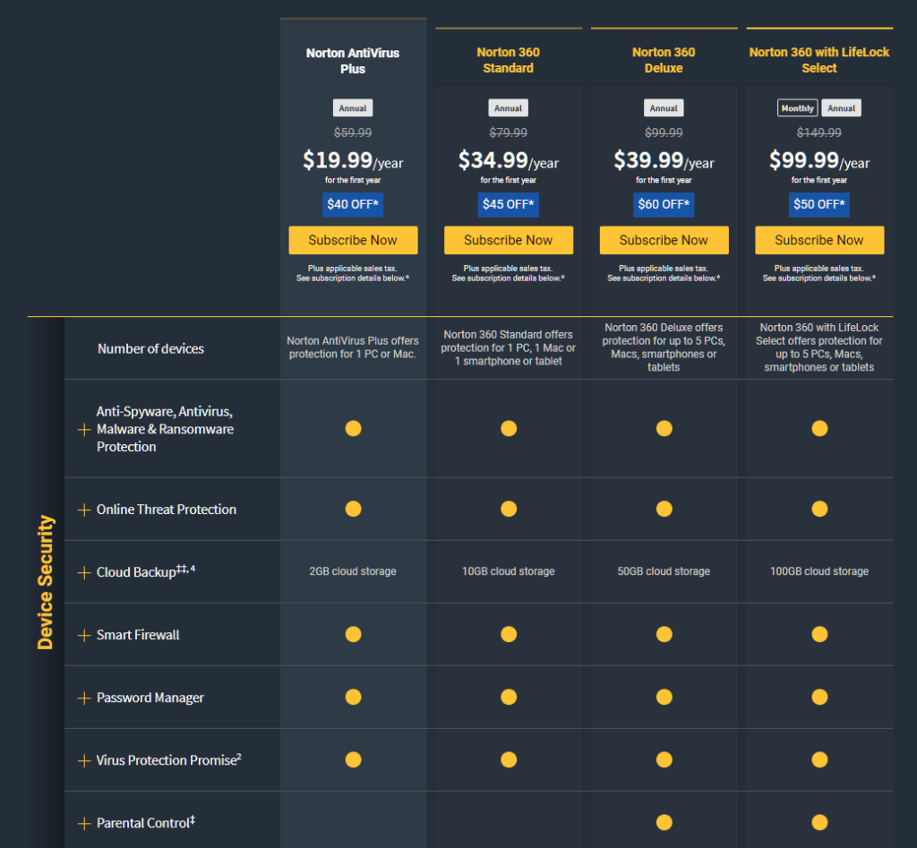The height and width of the screenshot is (848, 917).
Task: Click the Norton 360 Standard heading
Action: point(509,60)
